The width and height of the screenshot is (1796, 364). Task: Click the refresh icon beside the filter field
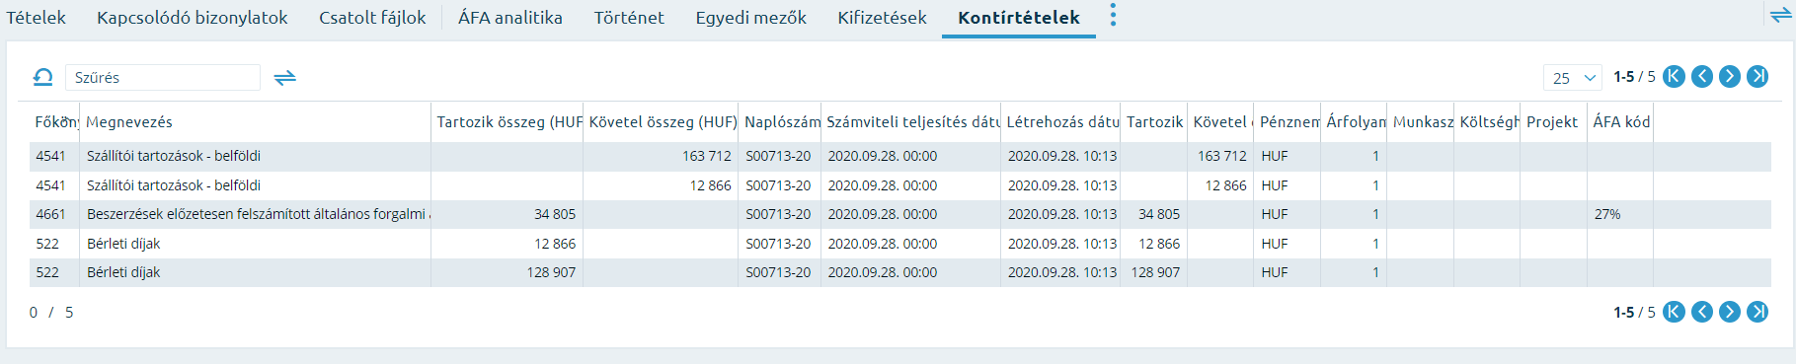point(42,77)
